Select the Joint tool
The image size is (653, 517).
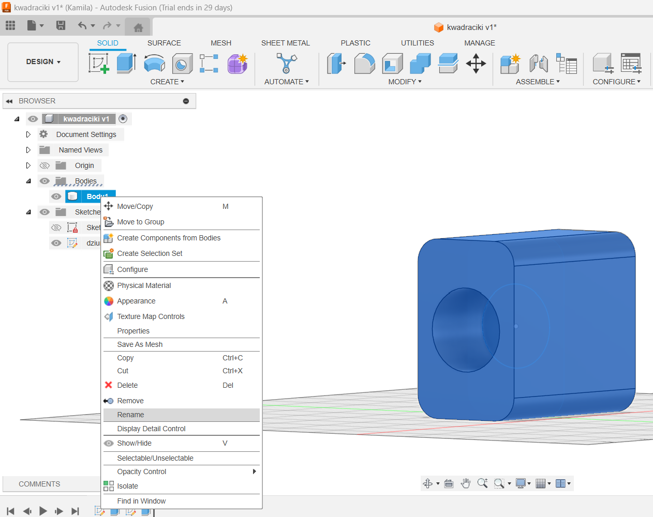pos(539,64)
